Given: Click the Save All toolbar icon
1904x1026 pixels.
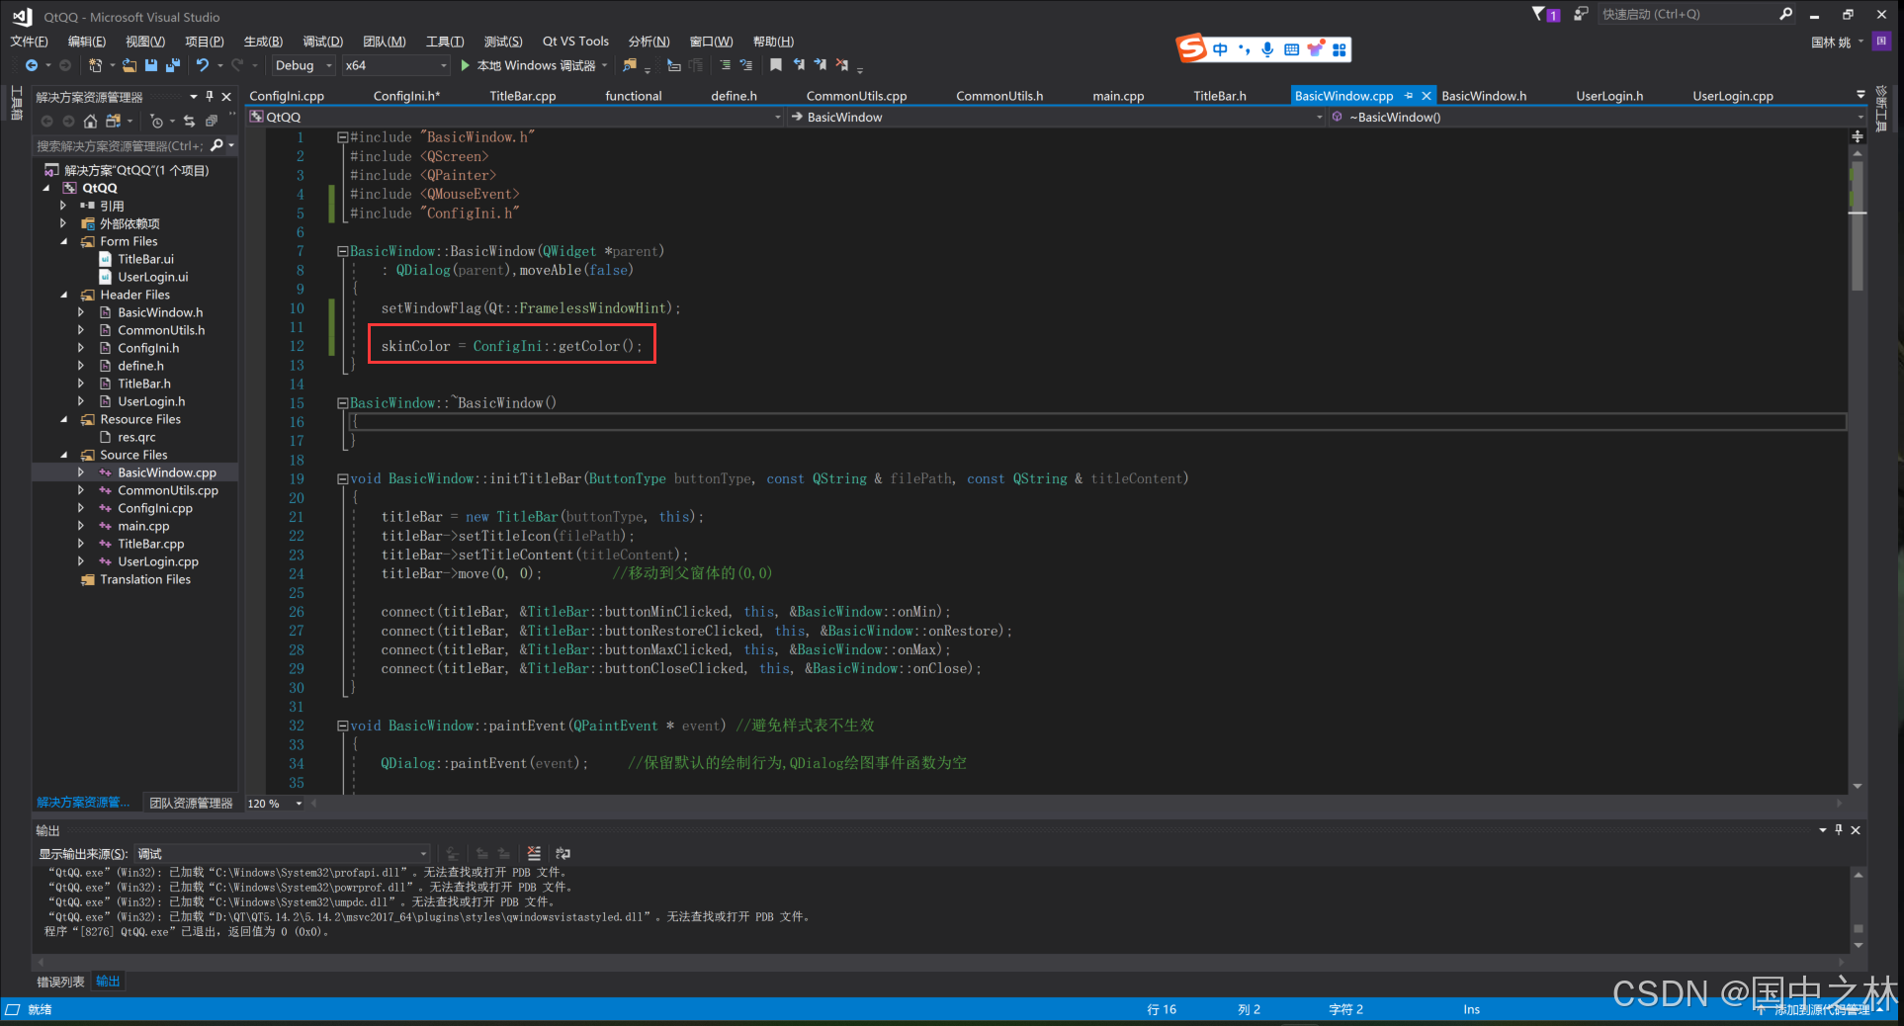Looking at the screenshot, I should point(173,65).
